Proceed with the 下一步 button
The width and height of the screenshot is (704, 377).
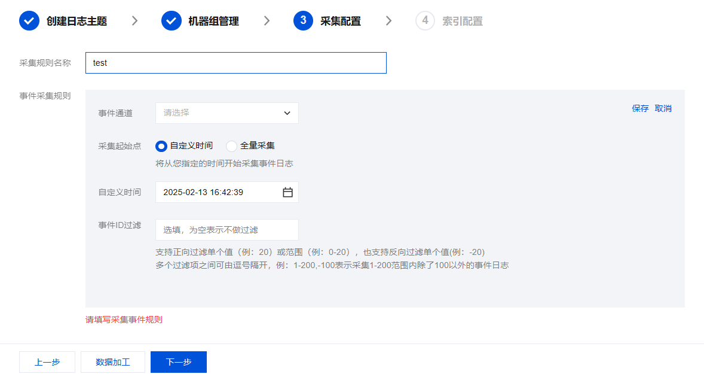point(179,362)
